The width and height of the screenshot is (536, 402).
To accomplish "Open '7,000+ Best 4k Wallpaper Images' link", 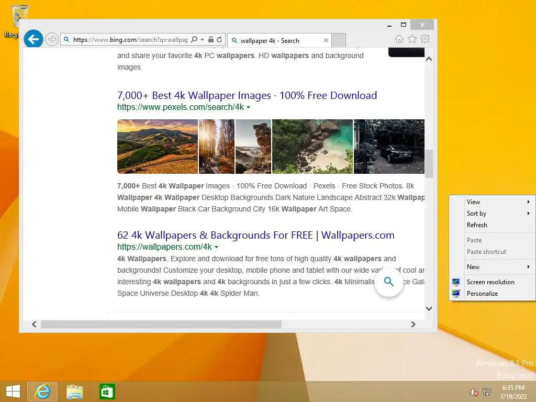I will [247, 95].
